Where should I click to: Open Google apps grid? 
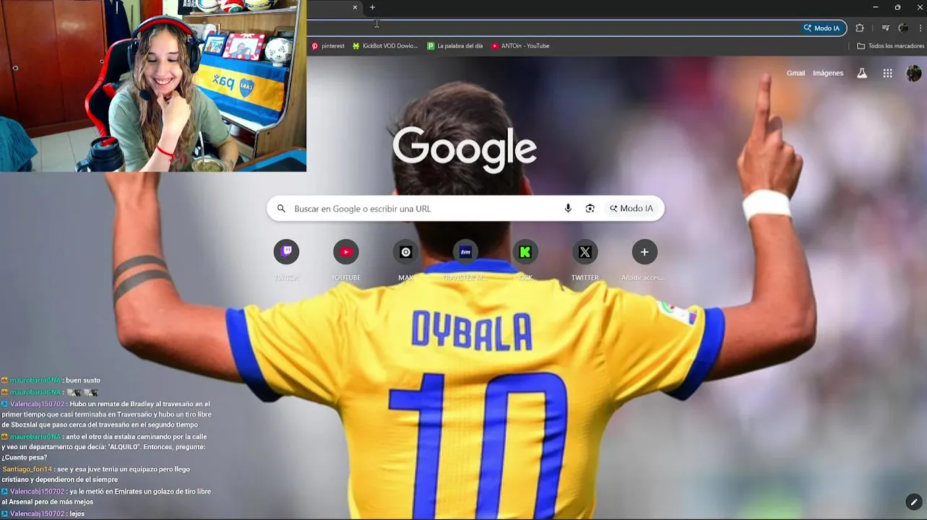coord(887,73)
